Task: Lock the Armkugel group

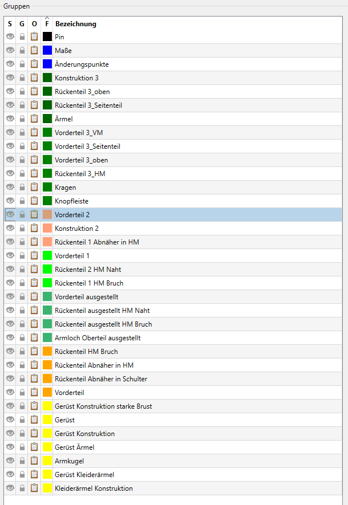Action: coord(22,461)
